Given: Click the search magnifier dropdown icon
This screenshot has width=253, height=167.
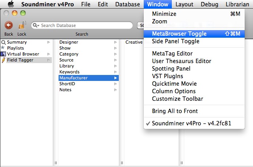Looking at the screenshot, I should pos(36,25).
